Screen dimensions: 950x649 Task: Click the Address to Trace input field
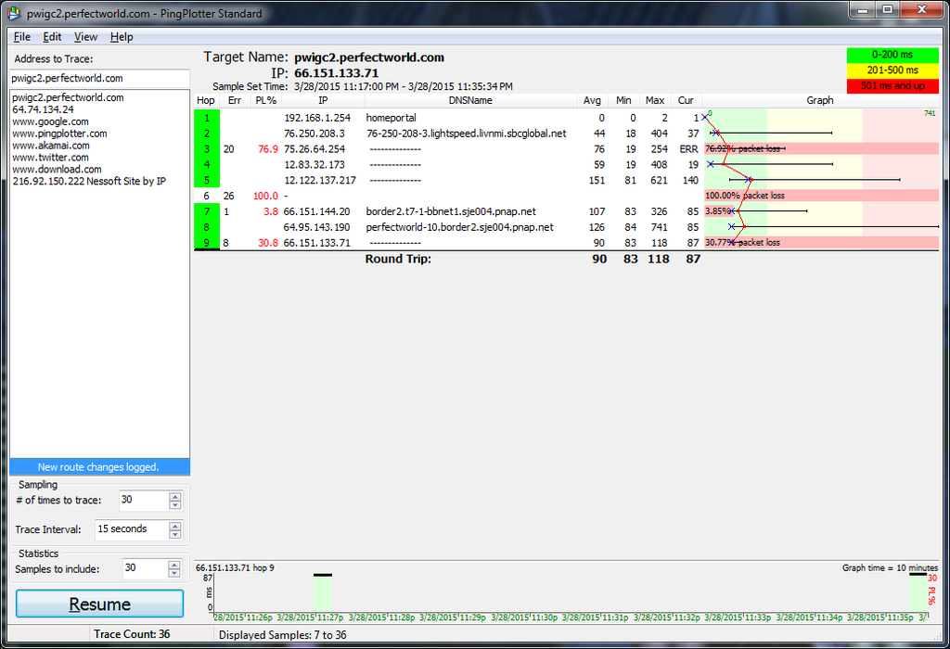[99, 78]
